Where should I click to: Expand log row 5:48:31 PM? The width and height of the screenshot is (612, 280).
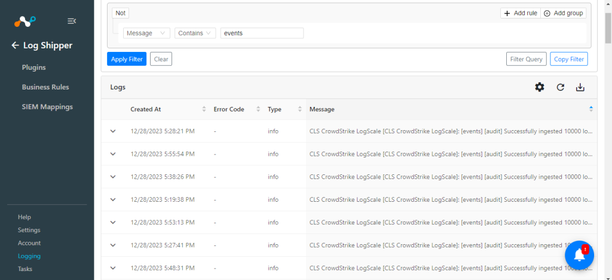113,268
